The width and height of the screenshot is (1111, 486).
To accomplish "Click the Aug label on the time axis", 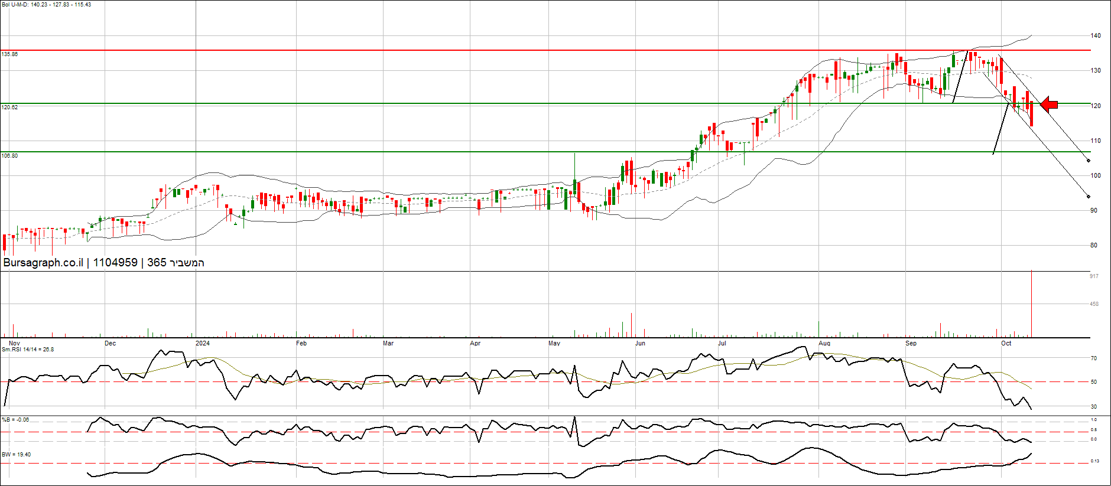I will 824,343.
